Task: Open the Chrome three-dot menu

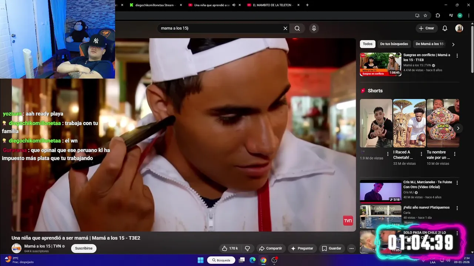Action: pos(469,16)
